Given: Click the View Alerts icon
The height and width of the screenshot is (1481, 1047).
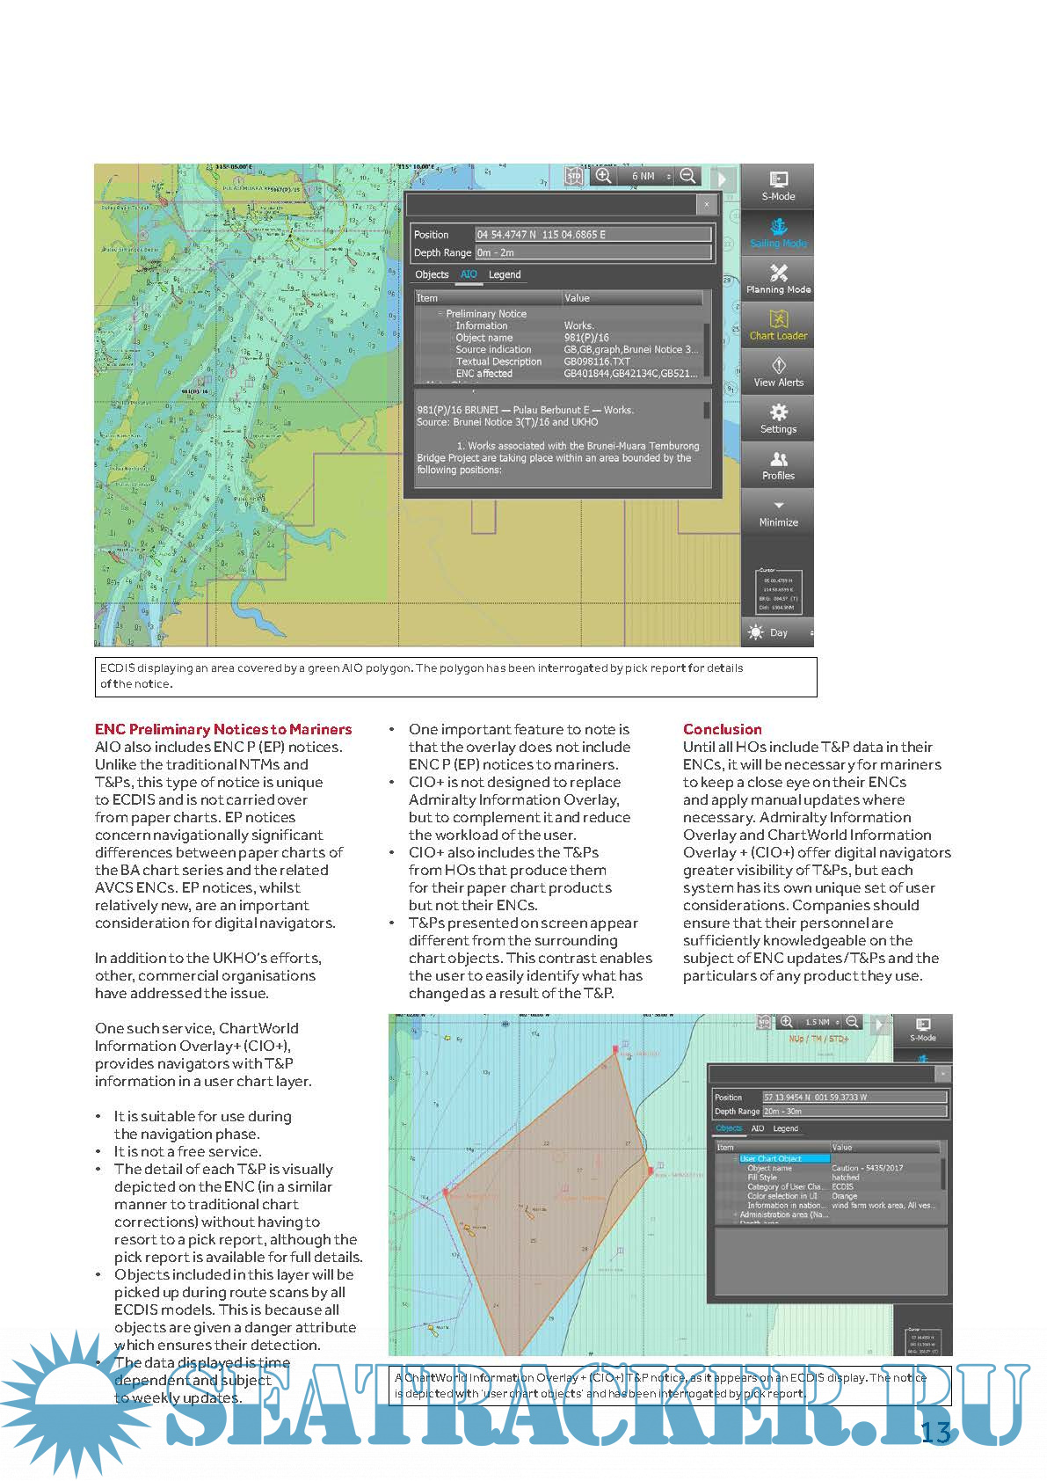Looking at the screenshot, I should [x=777, y=372].
